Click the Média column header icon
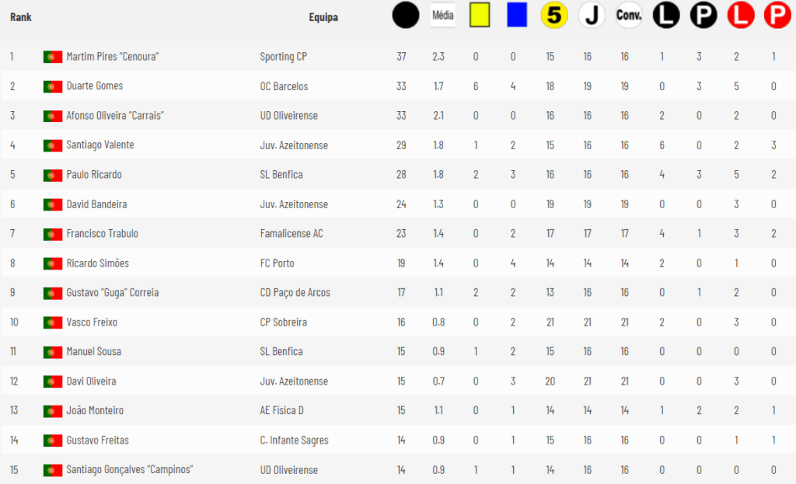This screenshot has width=796, height=484. coord(442,16)
